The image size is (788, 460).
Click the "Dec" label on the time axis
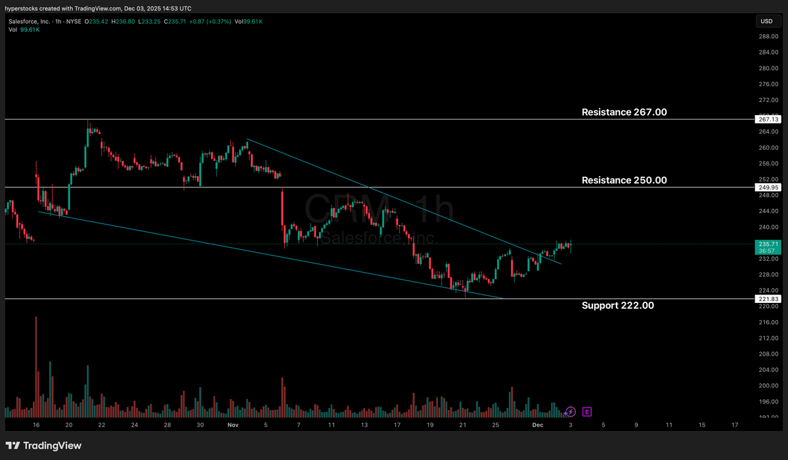pyautogui.click(x=537, y=425)
